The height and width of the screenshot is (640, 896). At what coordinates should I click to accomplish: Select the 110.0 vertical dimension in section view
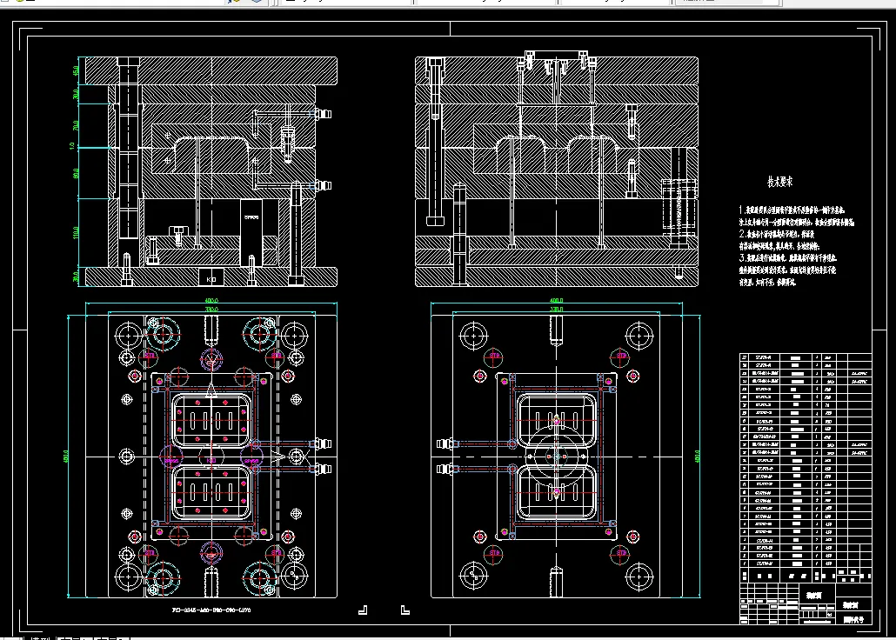pyautogui.click(x=76, y=232)
